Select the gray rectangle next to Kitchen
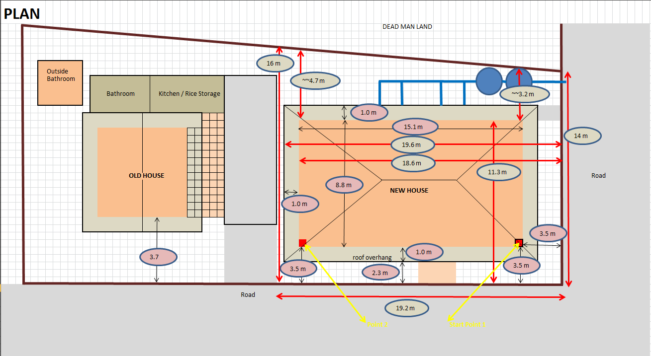651x356 pixels. click(251, 150)
